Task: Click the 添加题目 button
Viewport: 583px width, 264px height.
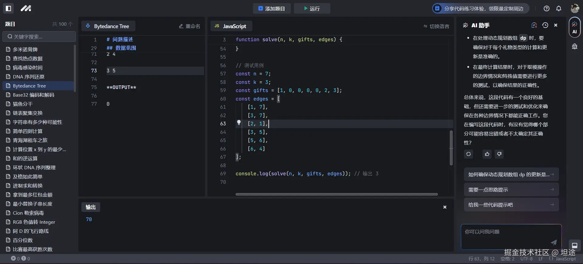Action: coord(272,8)
